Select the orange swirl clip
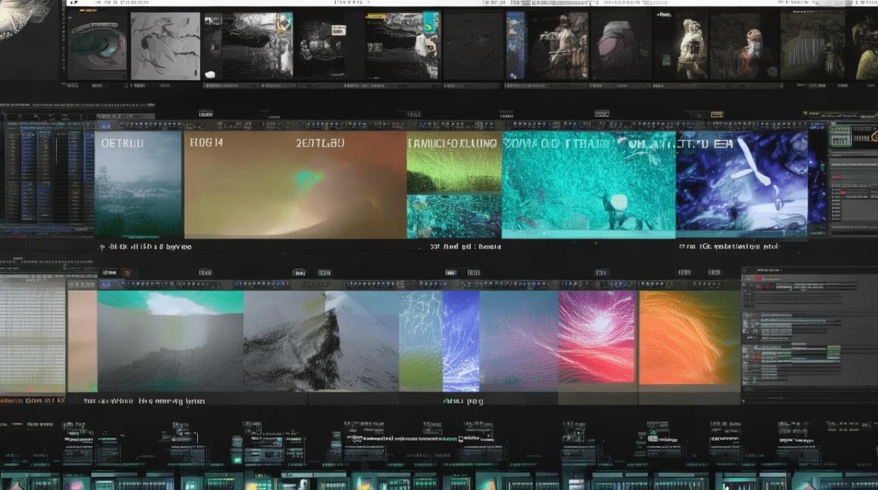The height and width of the screenshot is (490, 878). click(689, 338)
